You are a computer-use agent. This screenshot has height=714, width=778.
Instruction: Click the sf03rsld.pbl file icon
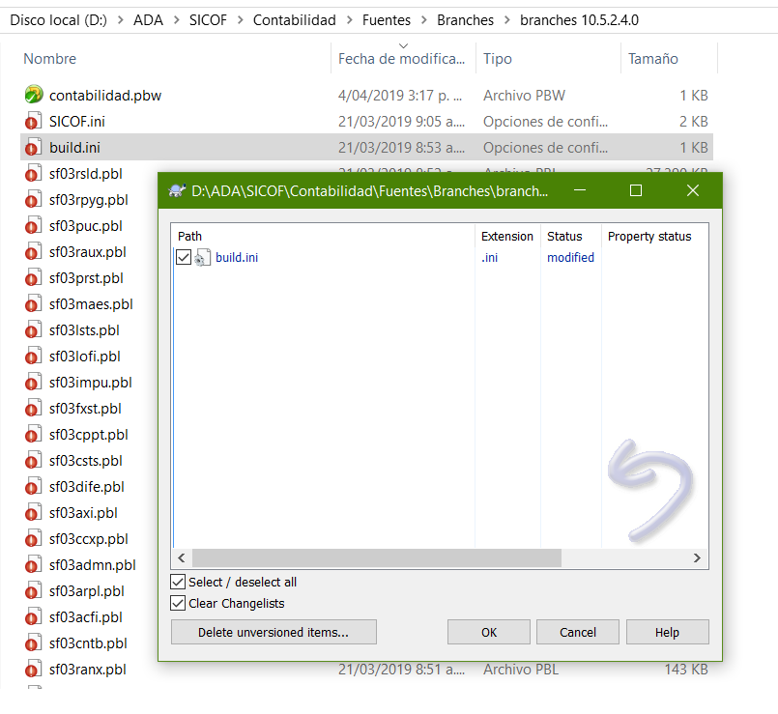[33, 174]
